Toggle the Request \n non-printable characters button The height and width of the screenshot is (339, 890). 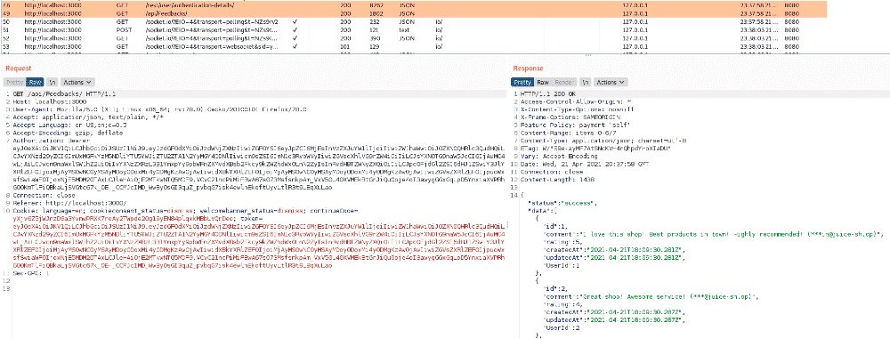52,83
